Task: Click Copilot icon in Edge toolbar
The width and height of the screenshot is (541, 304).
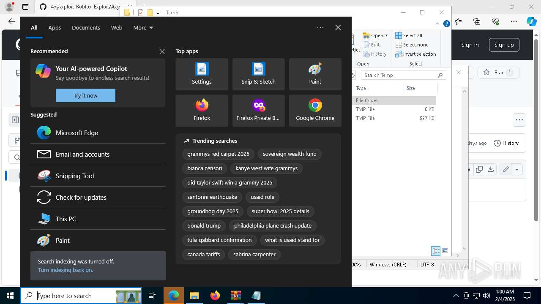Action: tap(531, 22)
